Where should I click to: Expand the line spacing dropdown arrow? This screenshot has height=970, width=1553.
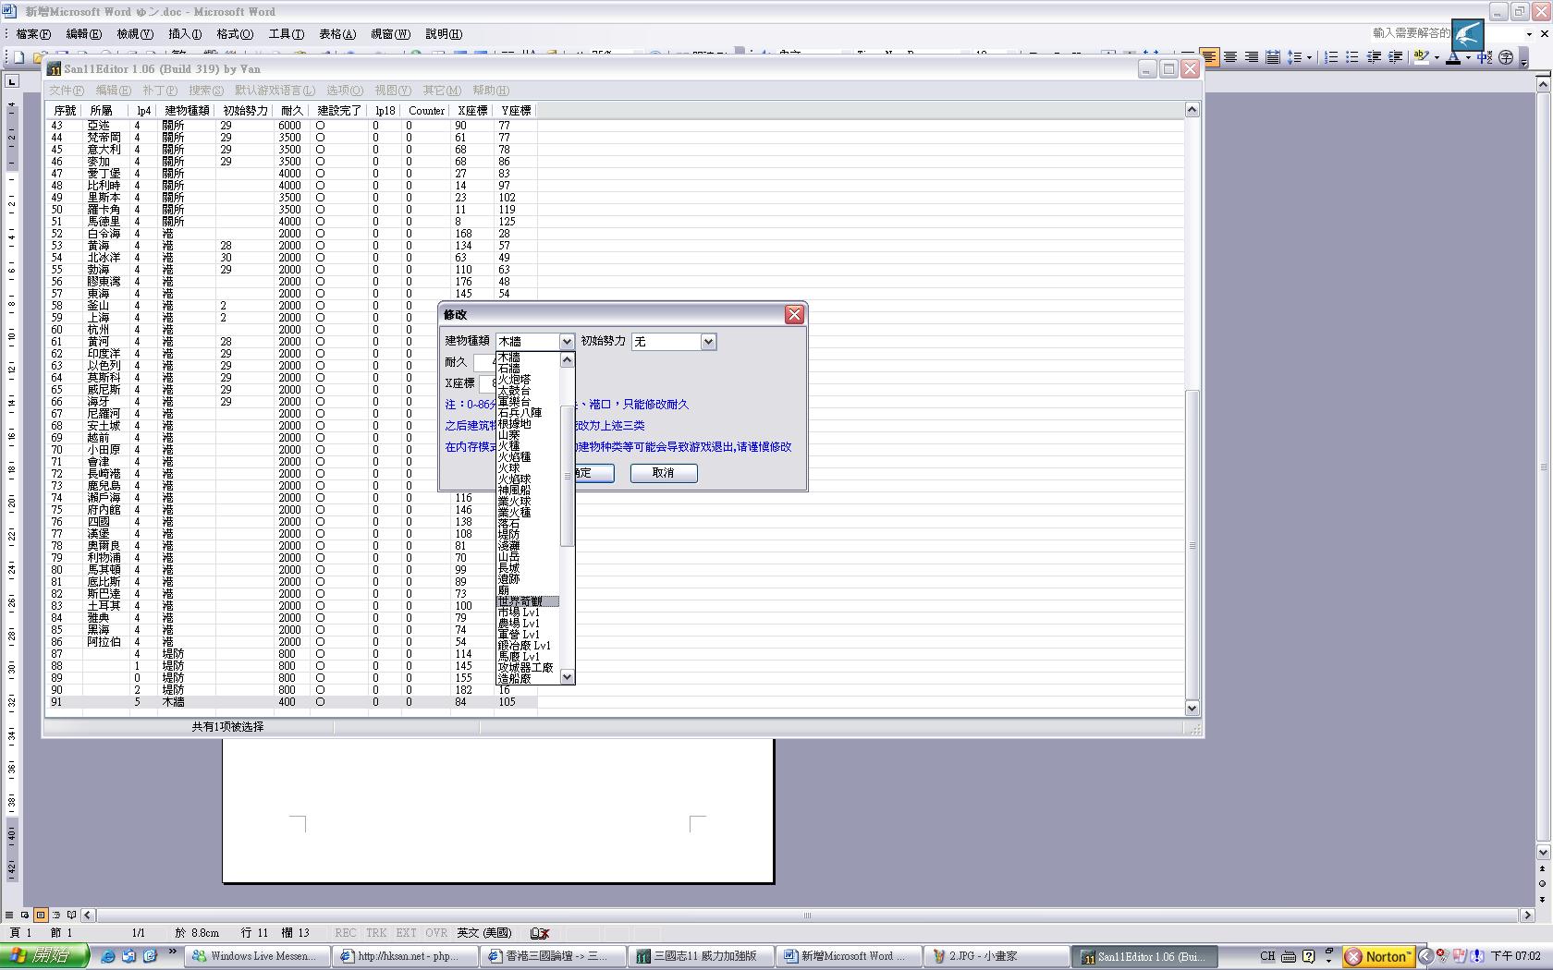click(x=1309, y=57)
